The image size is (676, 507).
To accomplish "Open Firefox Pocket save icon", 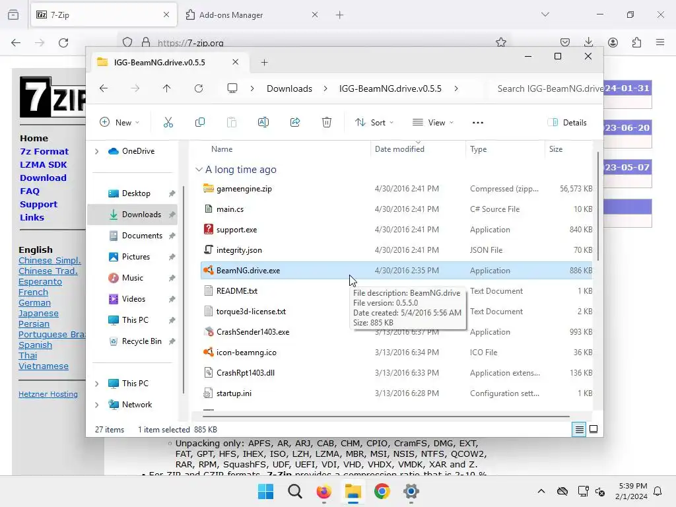I will pos(565,42).
